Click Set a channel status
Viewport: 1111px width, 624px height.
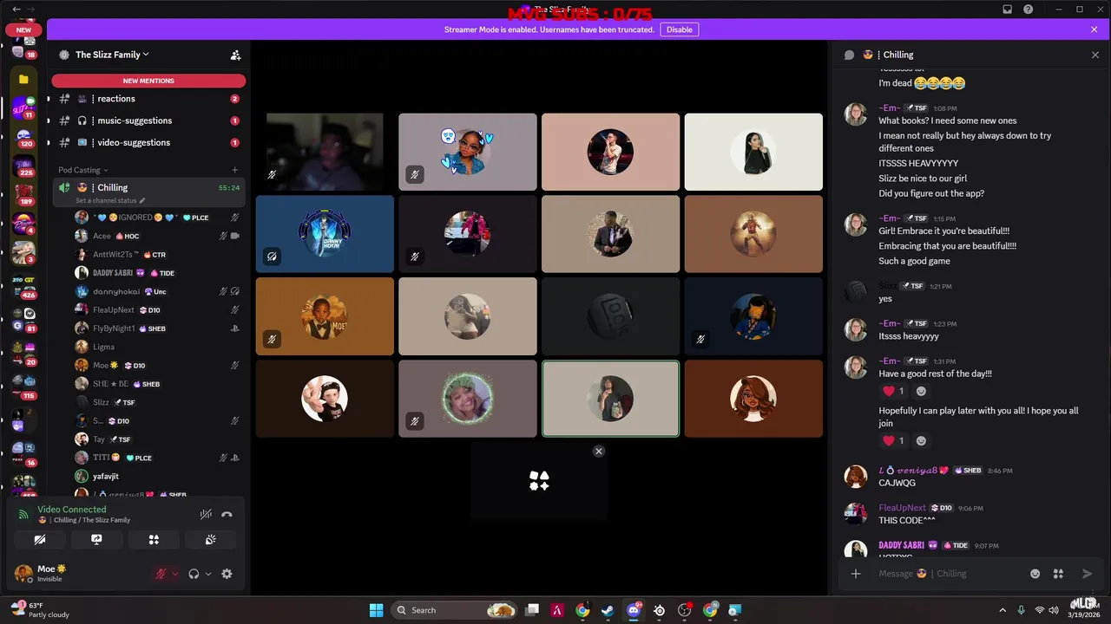pos(111,200)
